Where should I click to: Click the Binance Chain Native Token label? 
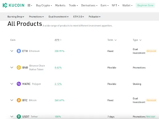[x=37, y=67]
